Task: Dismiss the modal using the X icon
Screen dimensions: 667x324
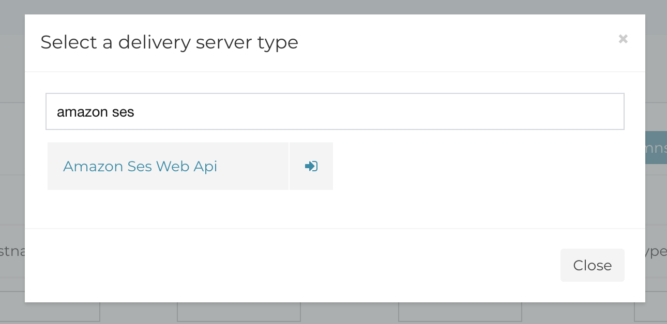Action: tap(623, 39)
